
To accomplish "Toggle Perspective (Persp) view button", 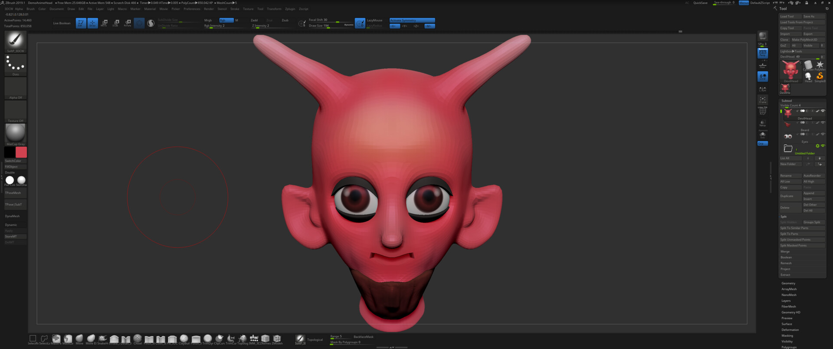I will 763,53.
